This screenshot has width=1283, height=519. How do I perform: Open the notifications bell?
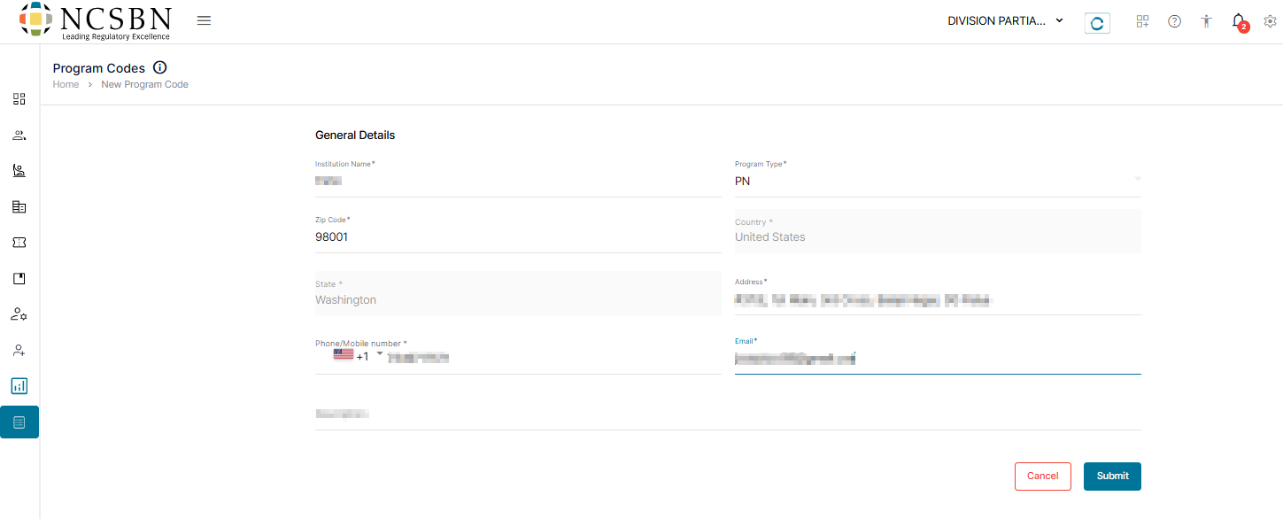[1238, 21]
